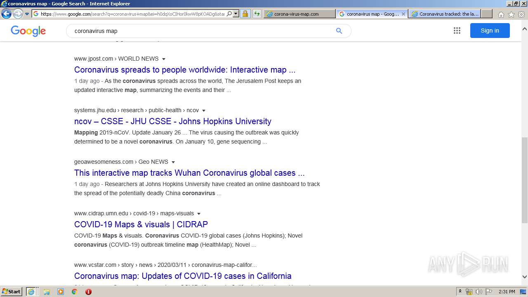
Task: Open the media player taskbar icon
Action: 61,292
